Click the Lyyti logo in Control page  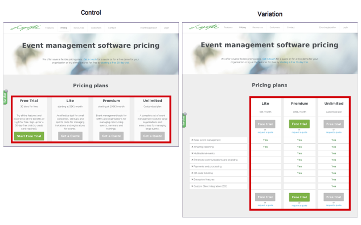25,28
